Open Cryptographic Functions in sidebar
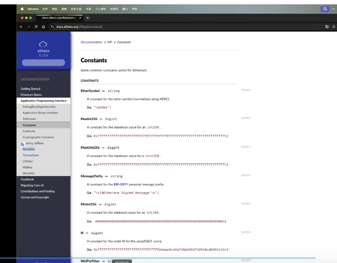The height and width of the screenshot is (263, 337). [x=38, y=137]
